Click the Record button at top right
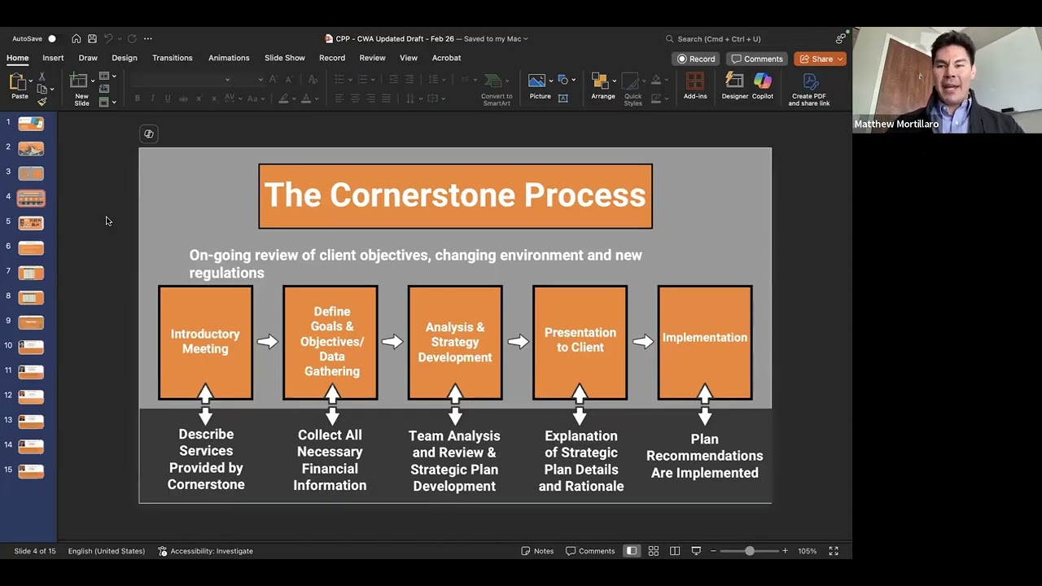 point(696,59)
